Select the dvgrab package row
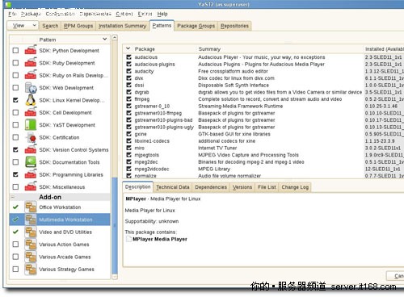404x297 pixels. point(263,92)
